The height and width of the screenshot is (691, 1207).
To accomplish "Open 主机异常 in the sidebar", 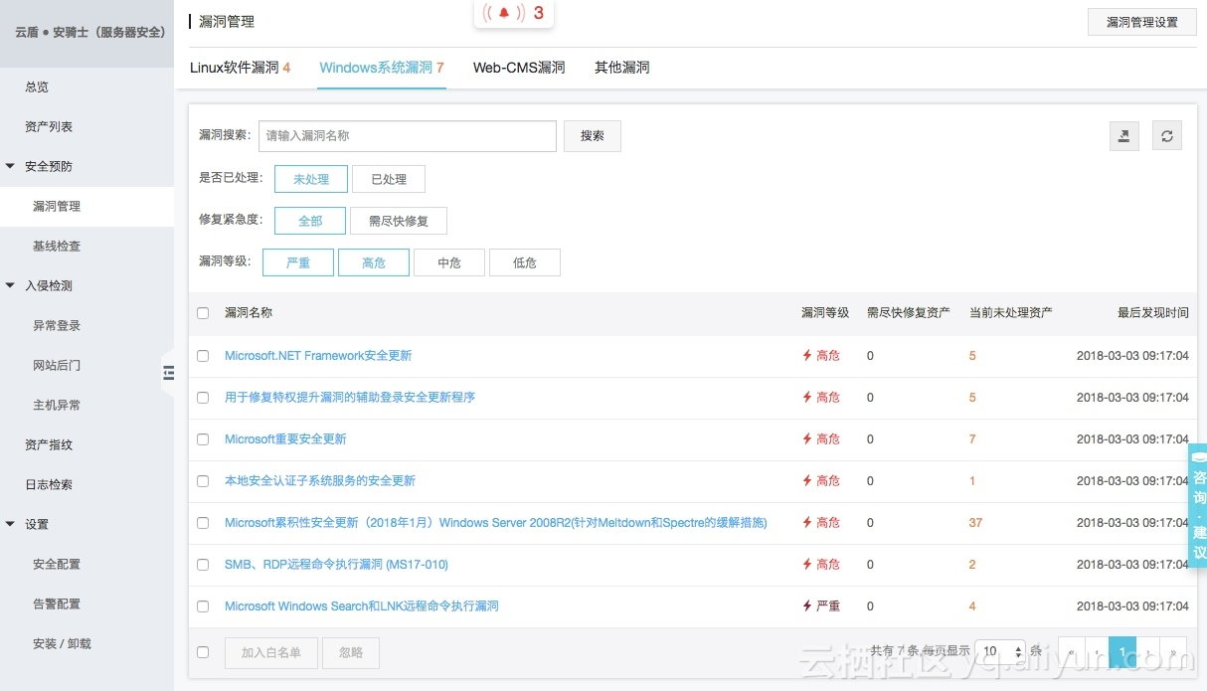I will click(57, 405).
